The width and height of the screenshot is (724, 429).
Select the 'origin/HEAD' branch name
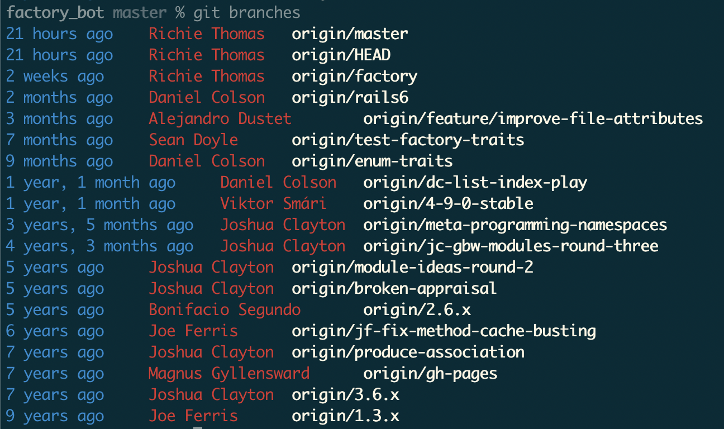point(341,55)
